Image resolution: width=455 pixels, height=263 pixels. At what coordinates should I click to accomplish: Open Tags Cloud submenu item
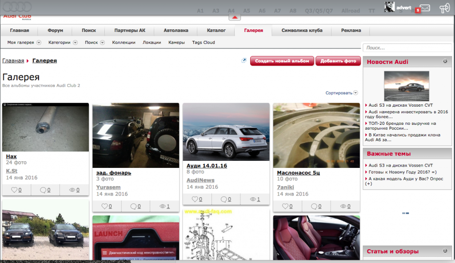pos(204,42)
